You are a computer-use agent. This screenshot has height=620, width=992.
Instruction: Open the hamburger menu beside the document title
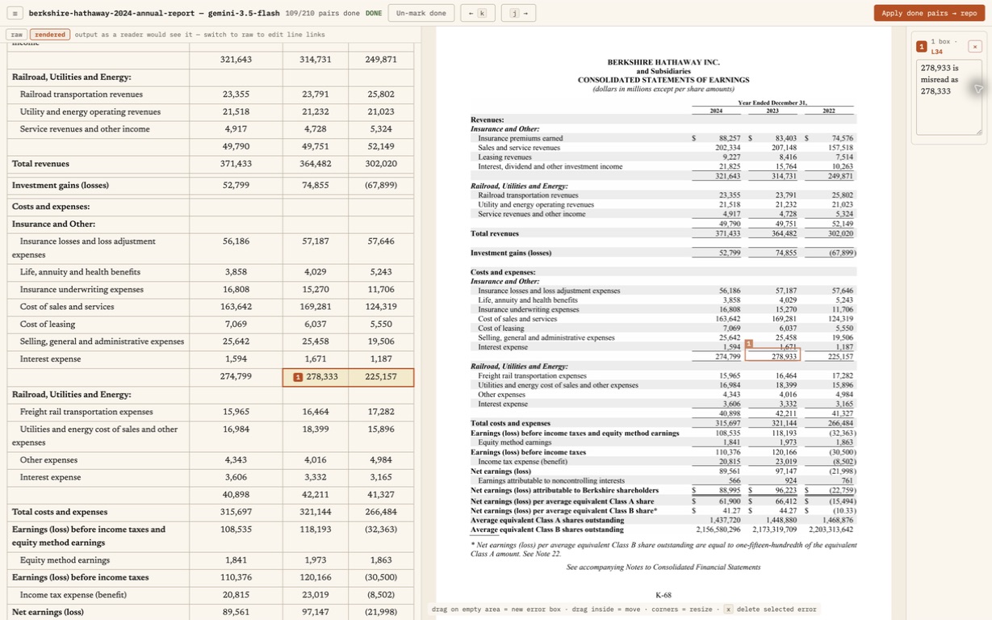[15, 13]
